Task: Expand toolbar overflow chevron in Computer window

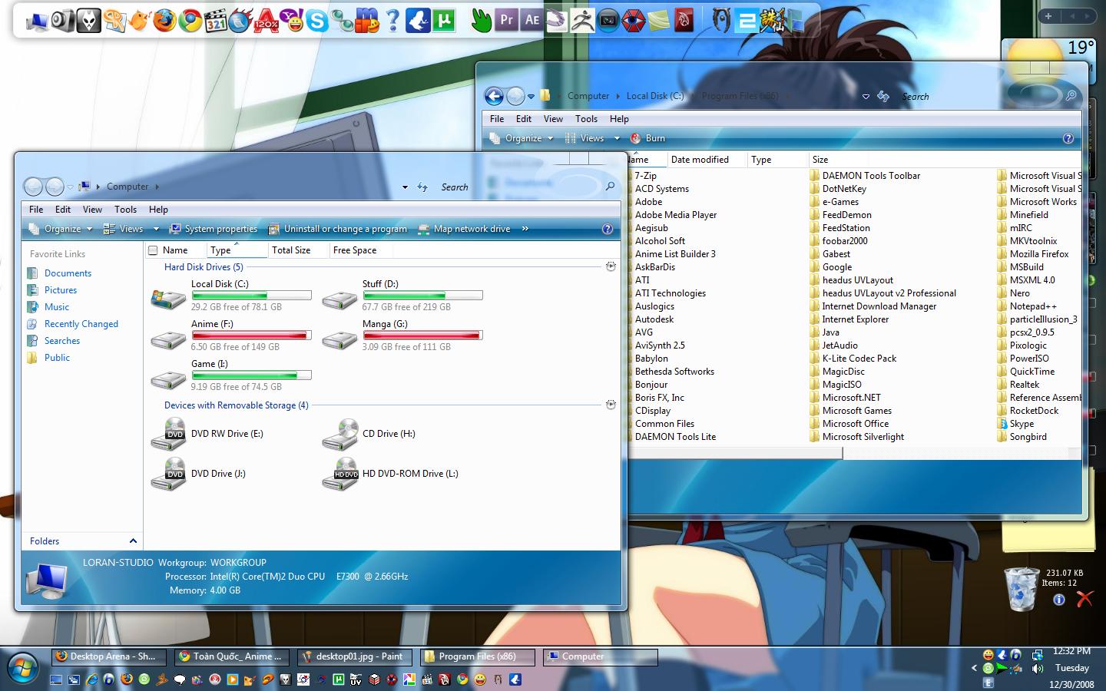Action: [525, 229]
